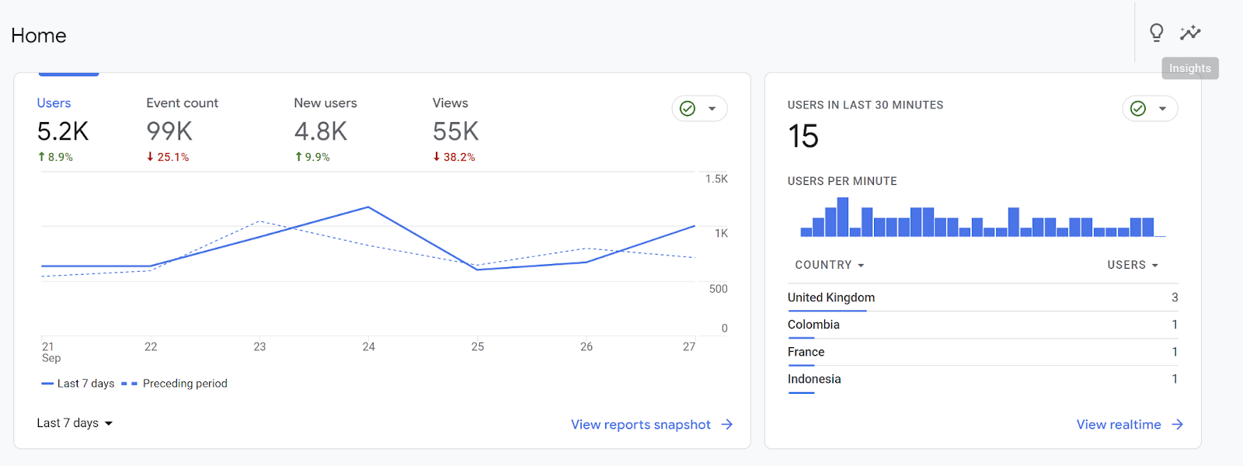Image resolution: width=1243 pixels, height=466 pixels.
Task: Expand realtime card status dropdown arrow
Action: tap(1162, 109)
